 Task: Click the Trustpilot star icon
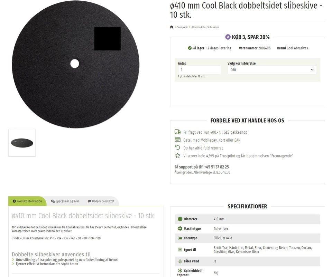coord(178,156)
